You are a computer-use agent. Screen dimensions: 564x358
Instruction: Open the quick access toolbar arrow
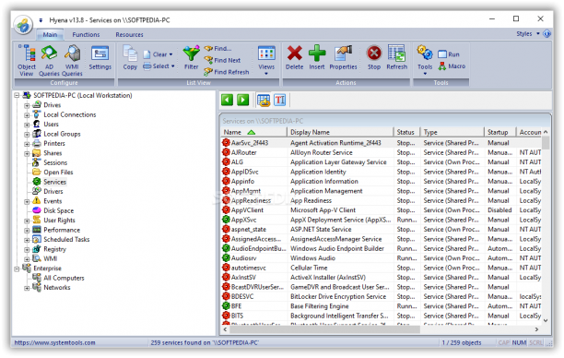[41, 20]
